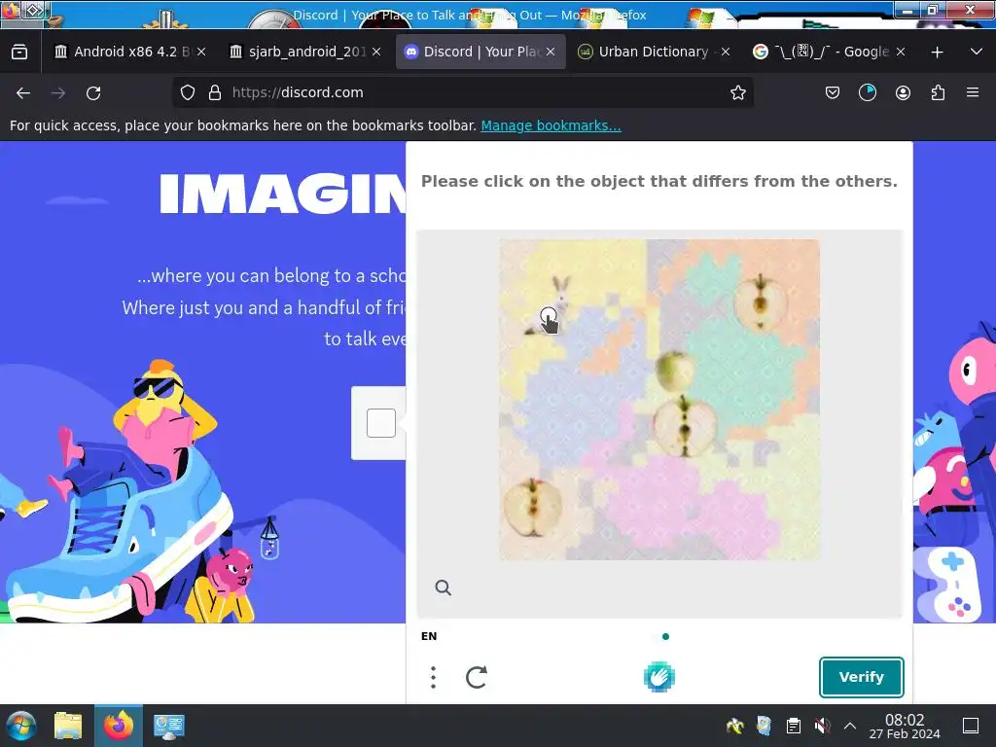Click the hCaptcha hand logo

pos(658,677)
